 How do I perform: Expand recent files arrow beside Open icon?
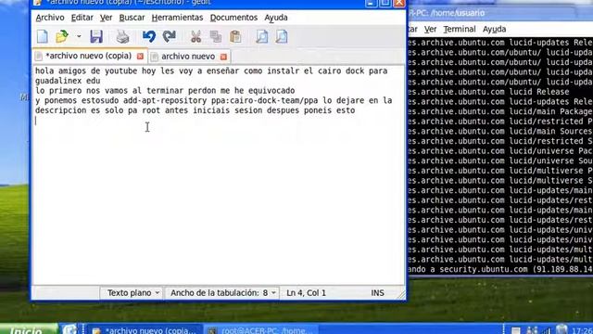(x=79, y=37)
